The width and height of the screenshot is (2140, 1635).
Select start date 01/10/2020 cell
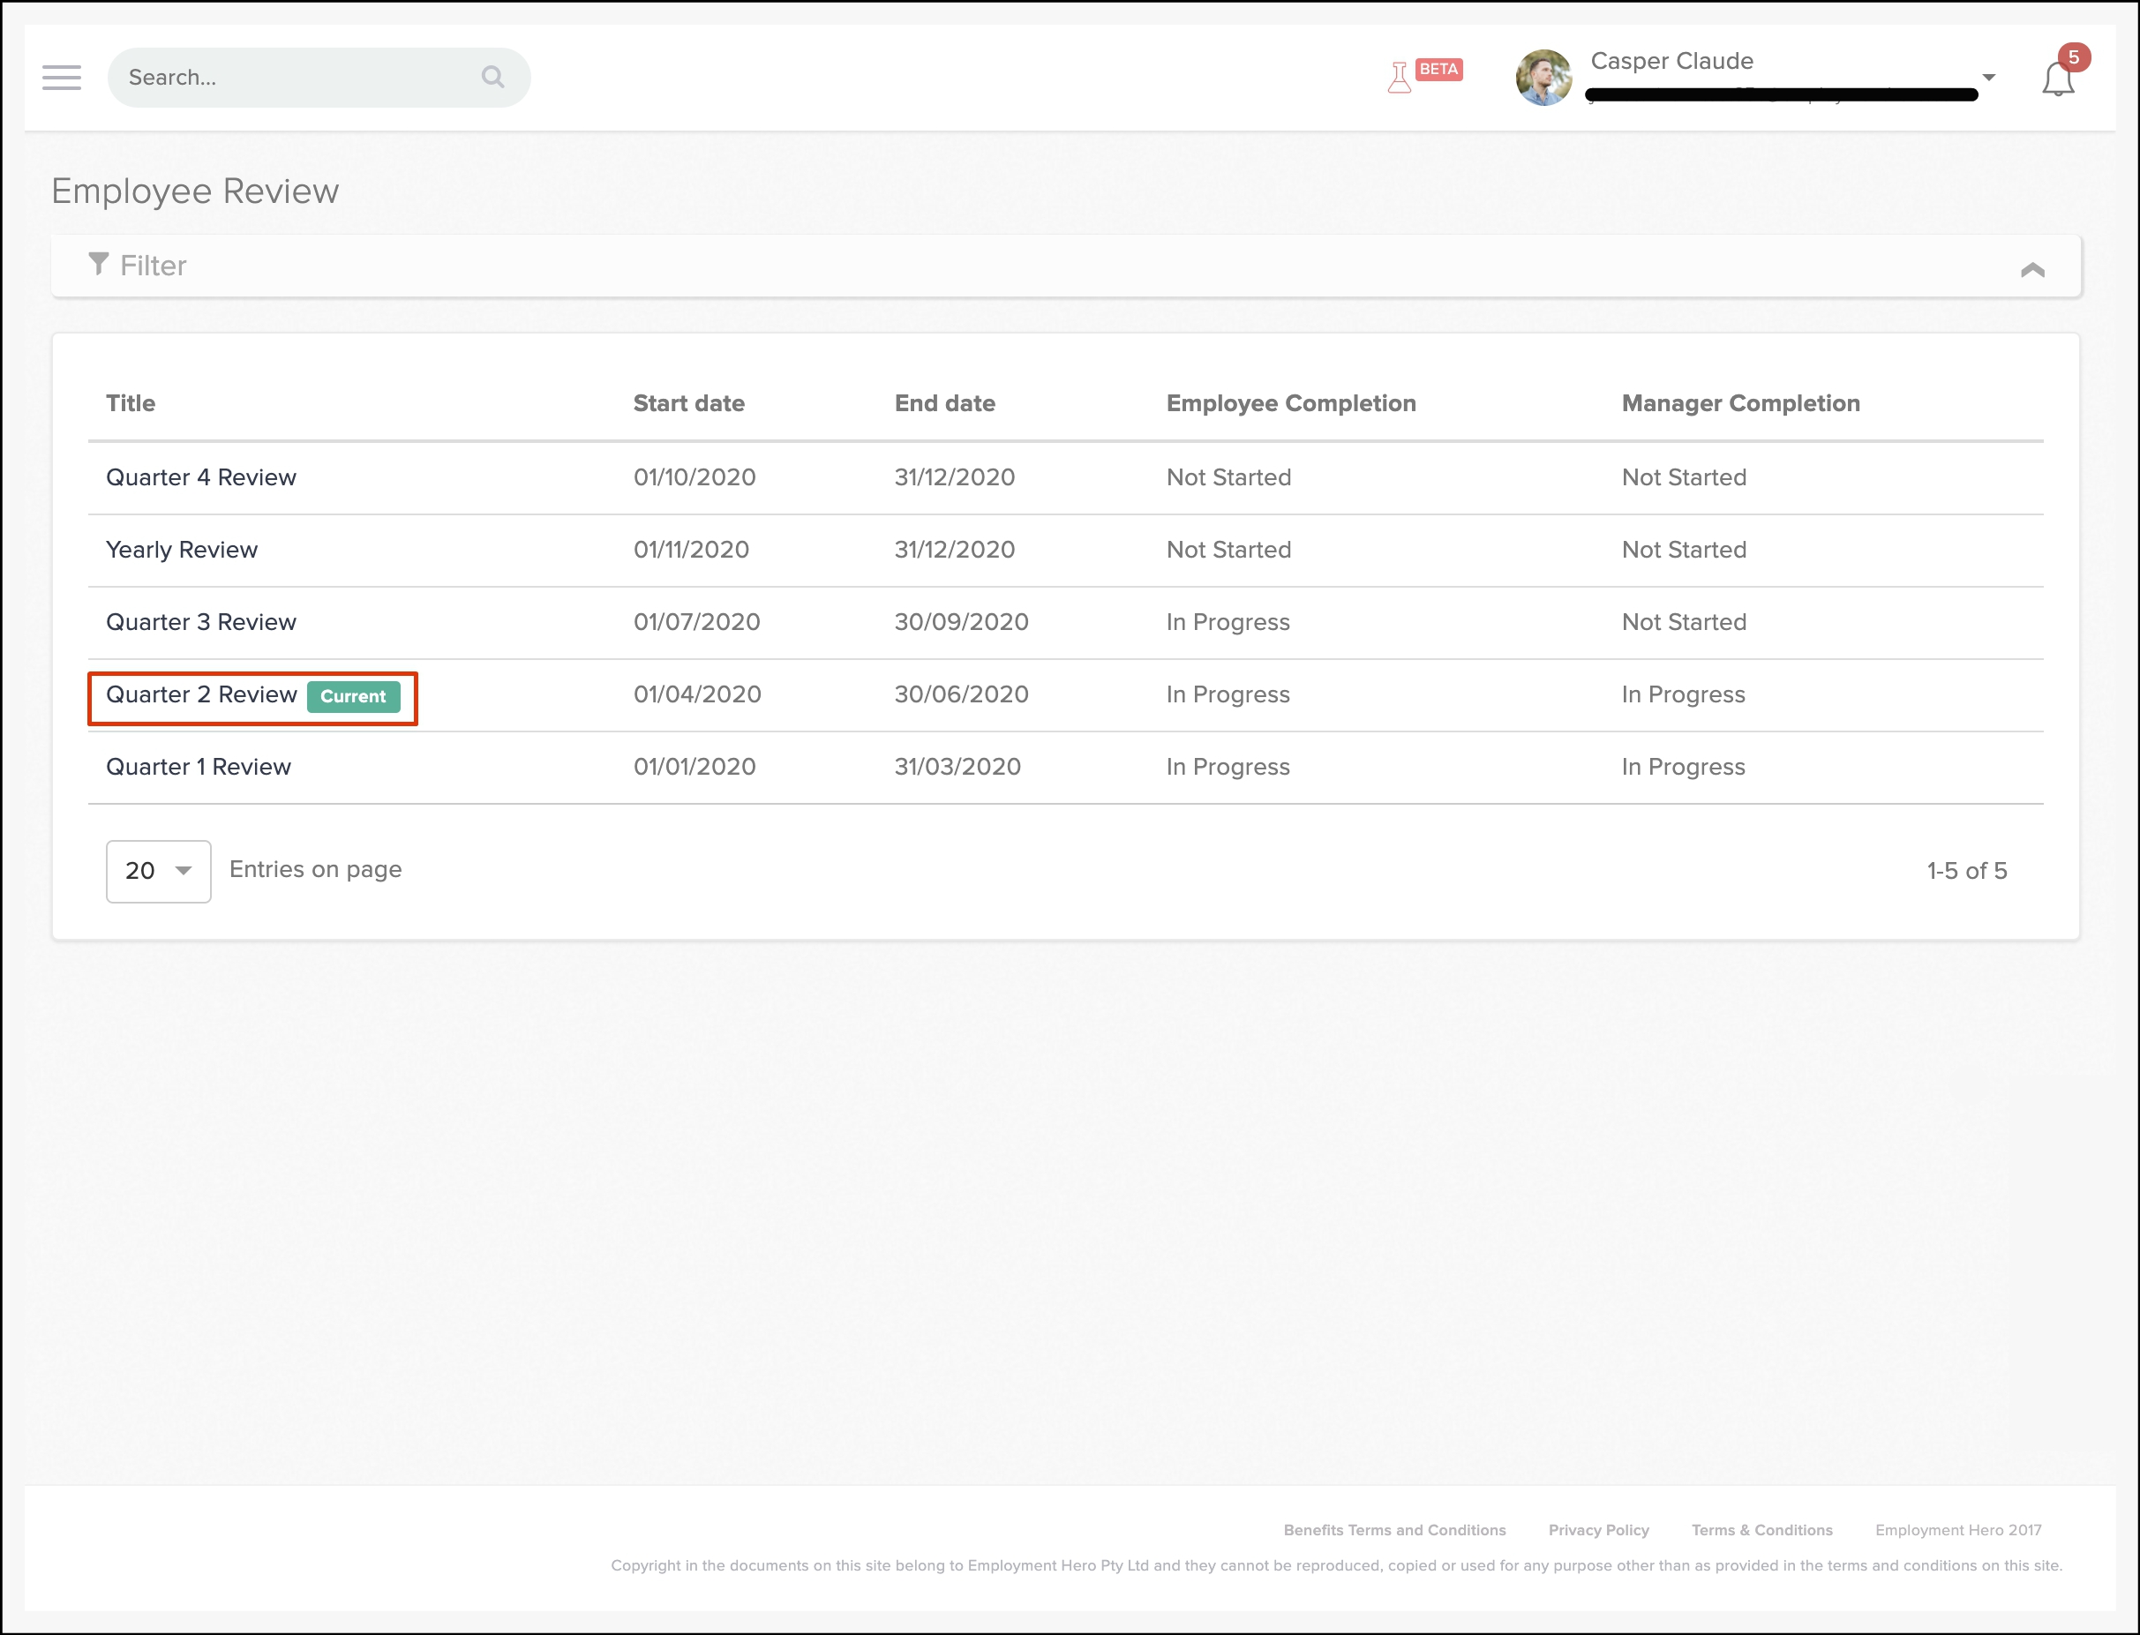click(x=695, y=476)
